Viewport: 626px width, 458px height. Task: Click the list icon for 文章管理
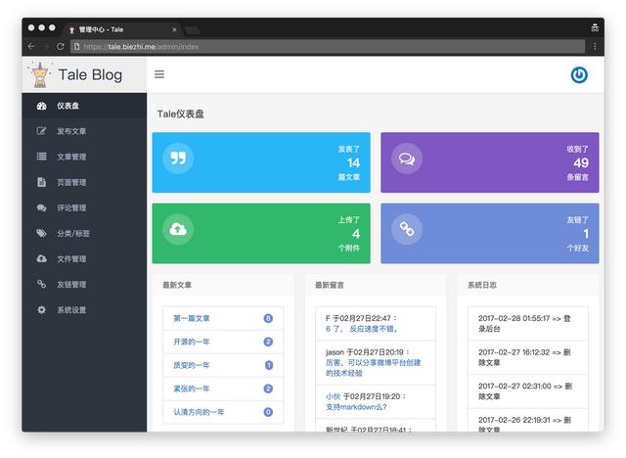(x=41, y=157)
